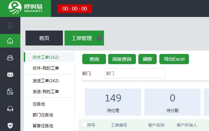
Task: Click the 工单编号 column header
Action: tap(119, 125)
